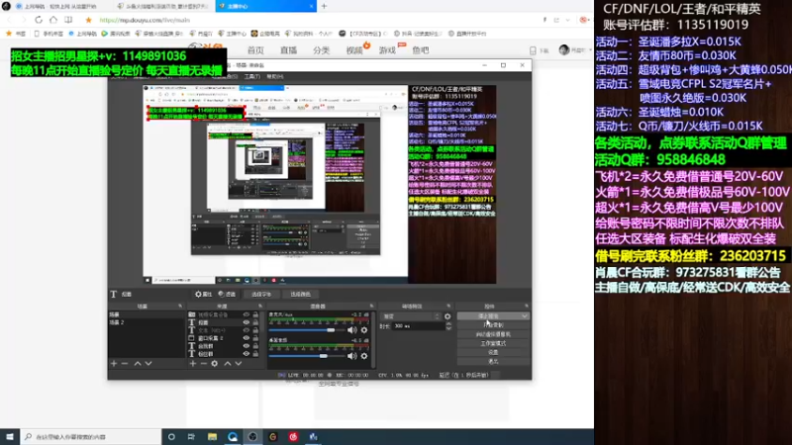Click the transition duration 300 ms field

tap(419, 326)
